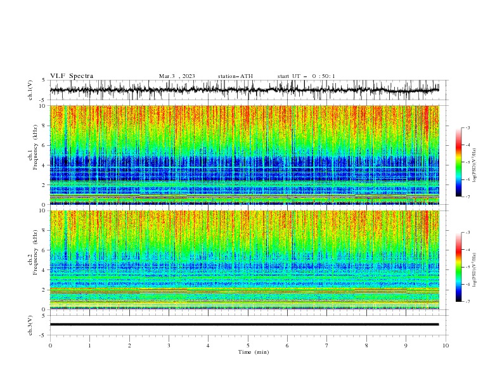Click inside the ch.2 spectrogram panel
Screen dimensions: 502x388
click(245, 260)
